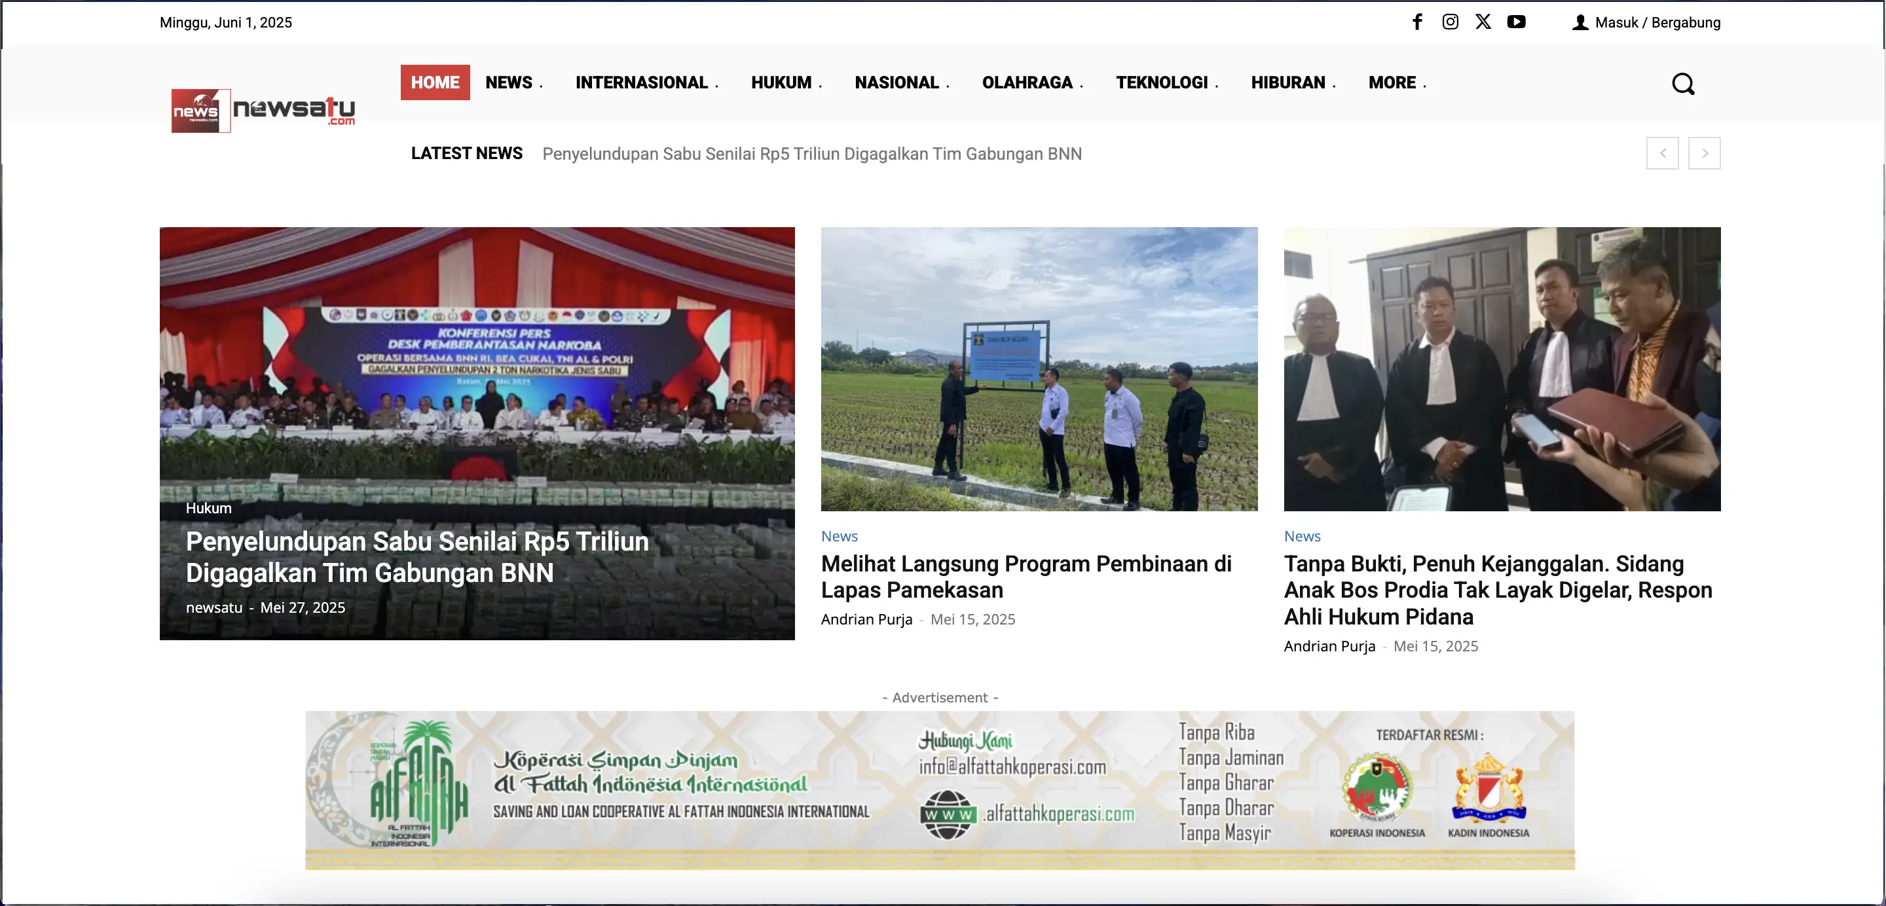Open the Facebook social icon
This screenshot has width=1886, height=906.
(x=1417, y=22)
